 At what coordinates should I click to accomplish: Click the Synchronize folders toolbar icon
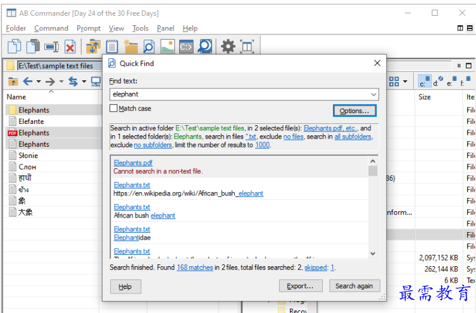(93, 46)
